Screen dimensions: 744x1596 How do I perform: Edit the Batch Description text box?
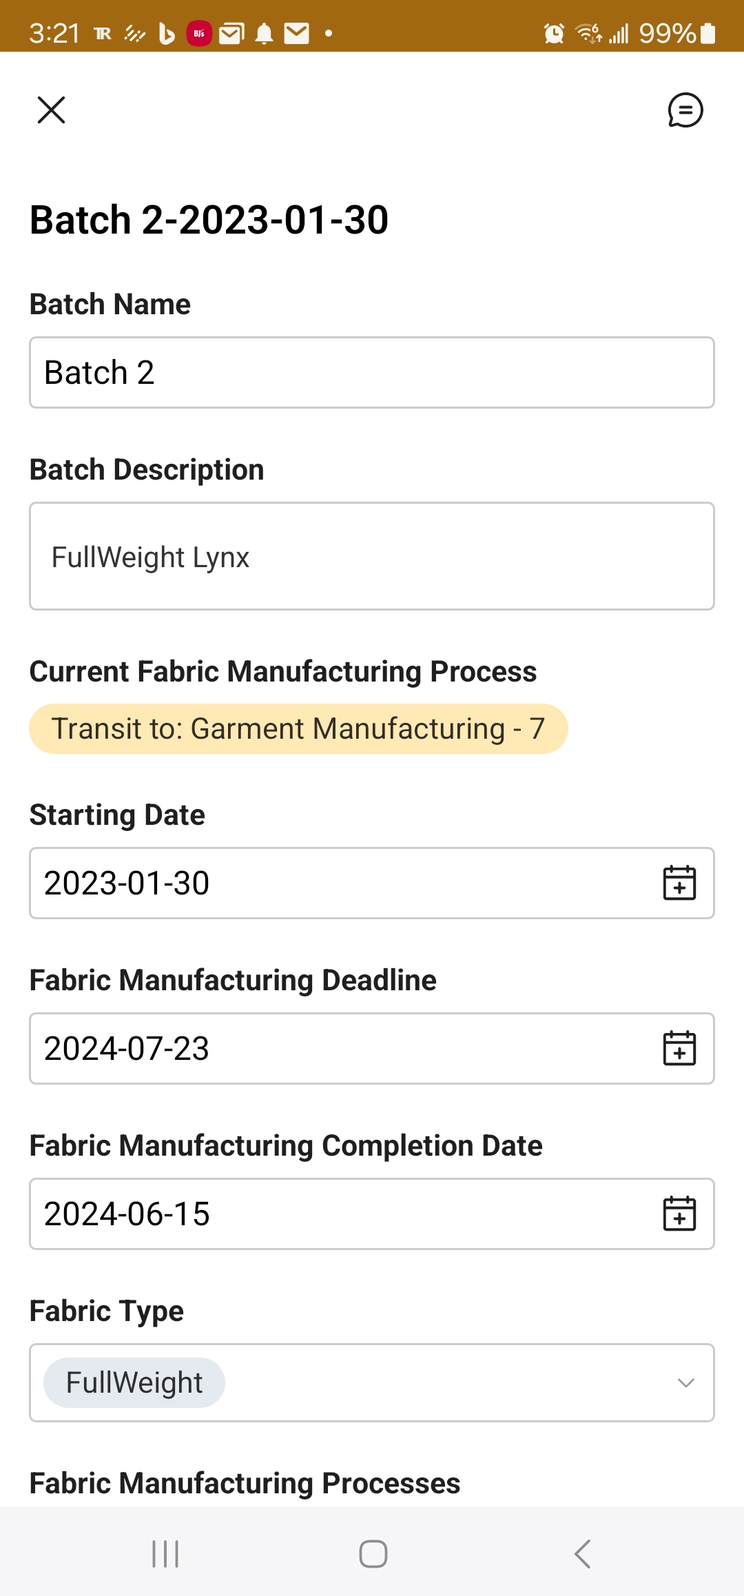(372, 556)
